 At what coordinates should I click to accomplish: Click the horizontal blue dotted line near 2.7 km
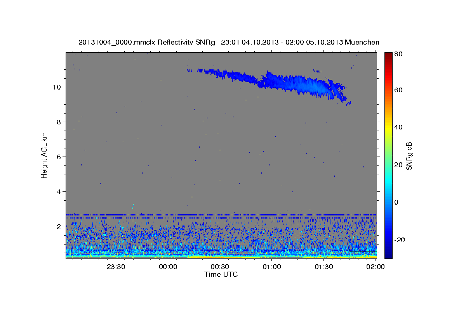coord(221,215)
